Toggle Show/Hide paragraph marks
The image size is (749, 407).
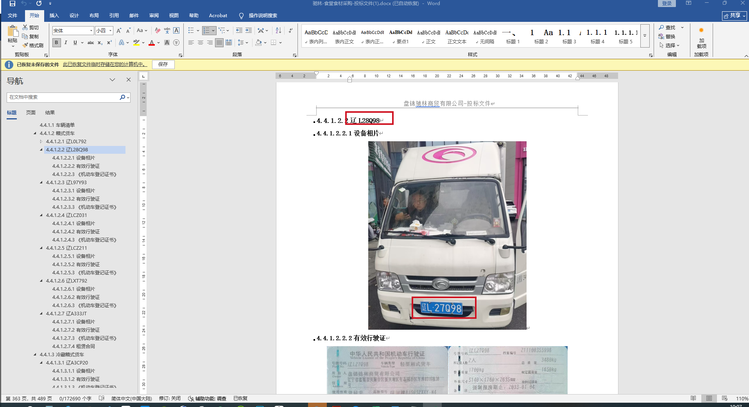click(x=290, y=30)
